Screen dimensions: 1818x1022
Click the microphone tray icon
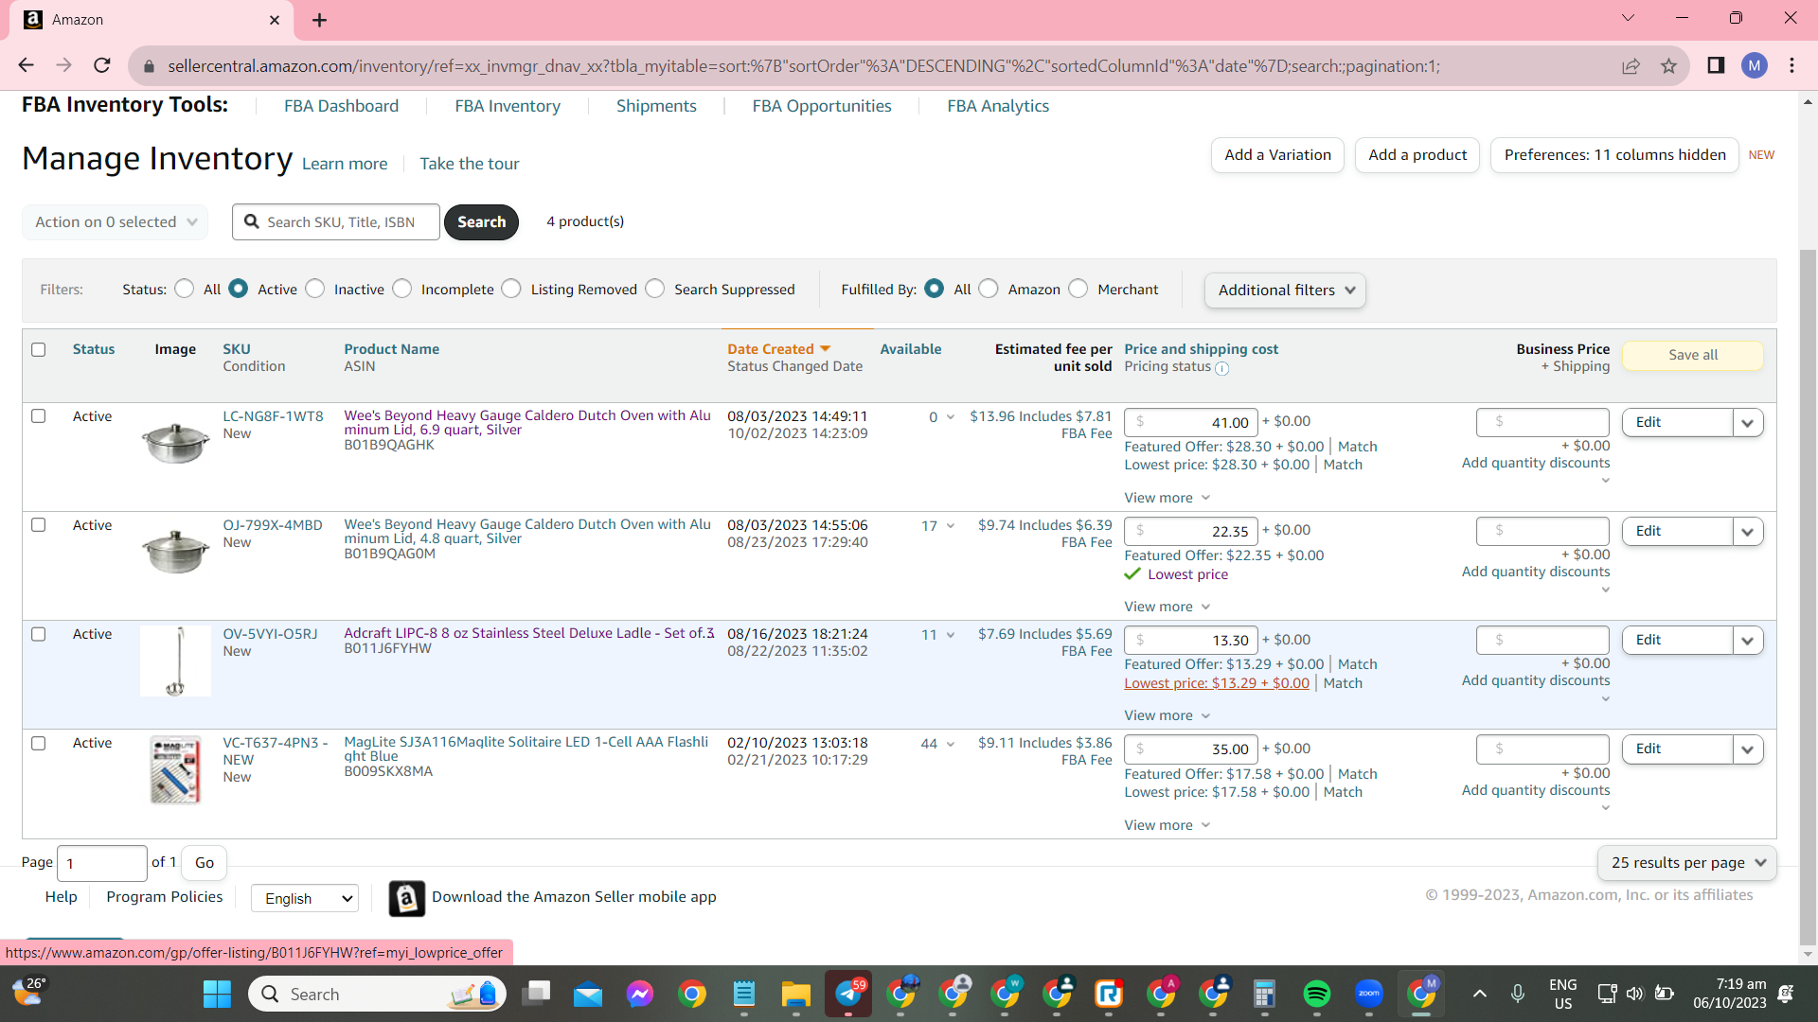(x=1518, y=994)
